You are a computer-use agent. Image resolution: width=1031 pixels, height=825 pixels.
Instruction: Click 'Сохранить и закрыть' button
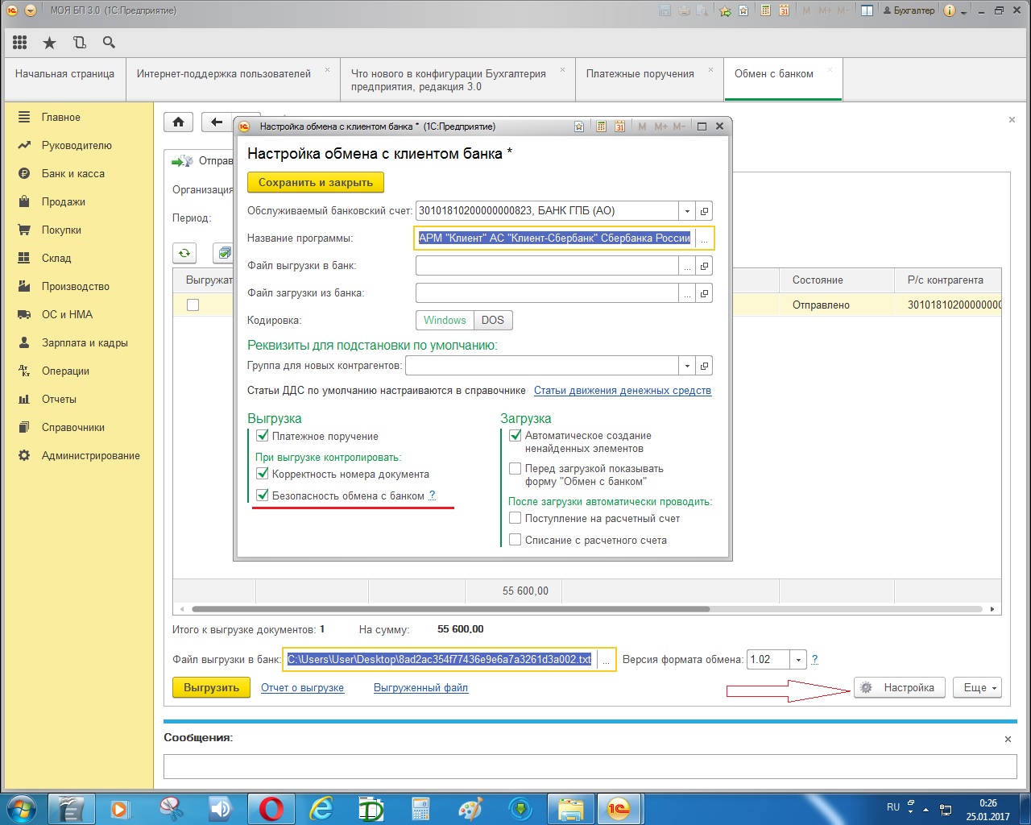pyautogui.click(x=315, y=183)
